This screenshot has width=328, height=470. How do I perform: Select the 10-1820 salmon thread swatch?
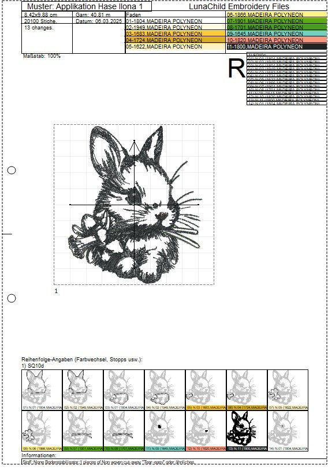pyautogui.click(x=277, y=40)
